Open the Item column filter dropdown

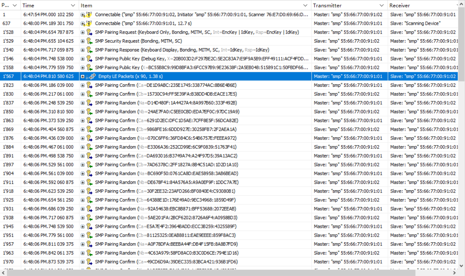click(x=305, y=5)
